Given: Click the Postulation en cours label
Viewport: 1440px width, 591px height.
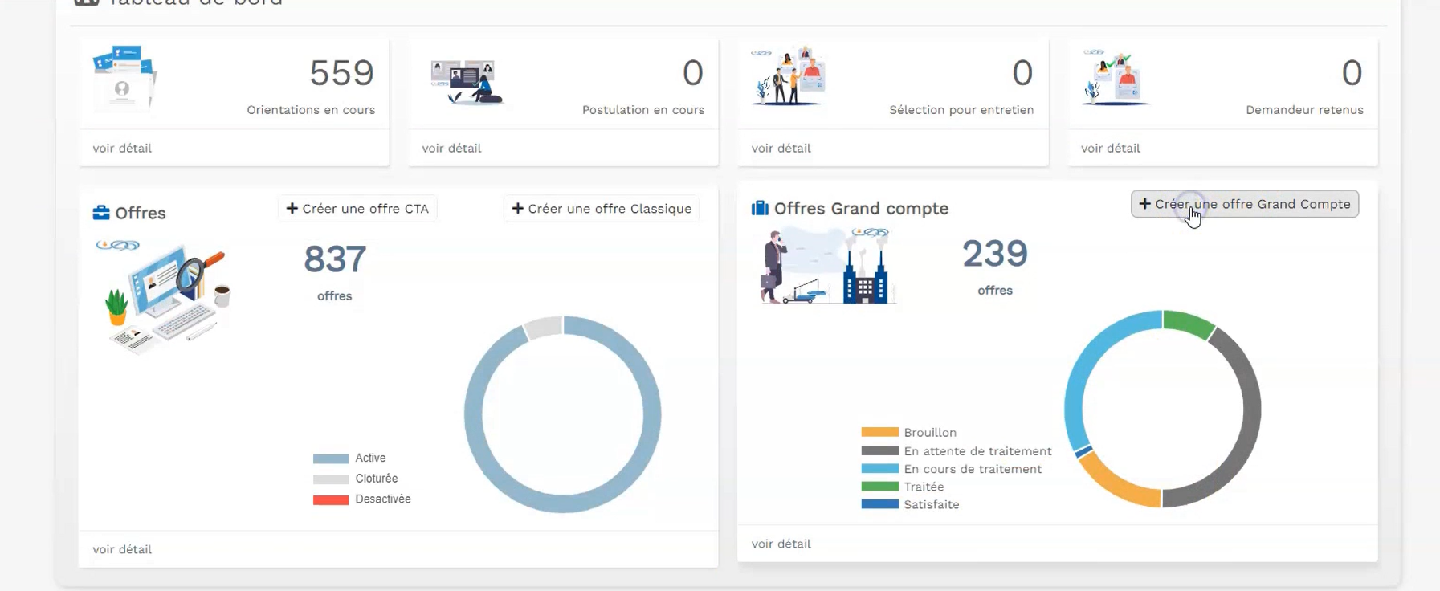Looking at the screenshot, I should click(643, 110).
